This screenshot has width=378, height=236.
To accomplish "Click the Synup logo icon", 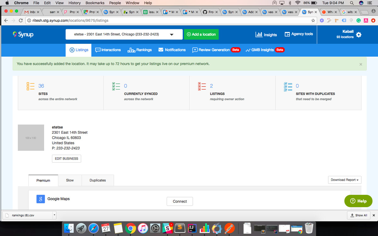I will coord(15,34).
